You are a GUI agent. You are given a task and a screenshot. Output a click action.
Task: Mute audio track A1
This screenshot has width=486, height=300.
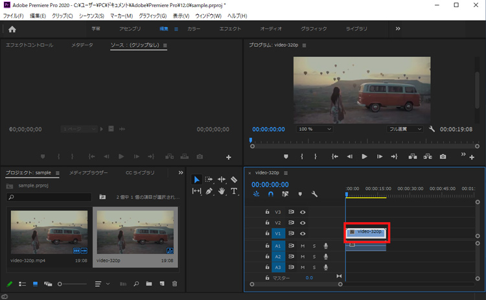302,246
